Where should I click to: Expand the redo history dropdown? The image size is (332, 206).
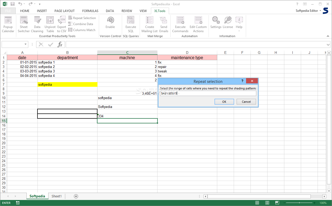click(35, 4)
